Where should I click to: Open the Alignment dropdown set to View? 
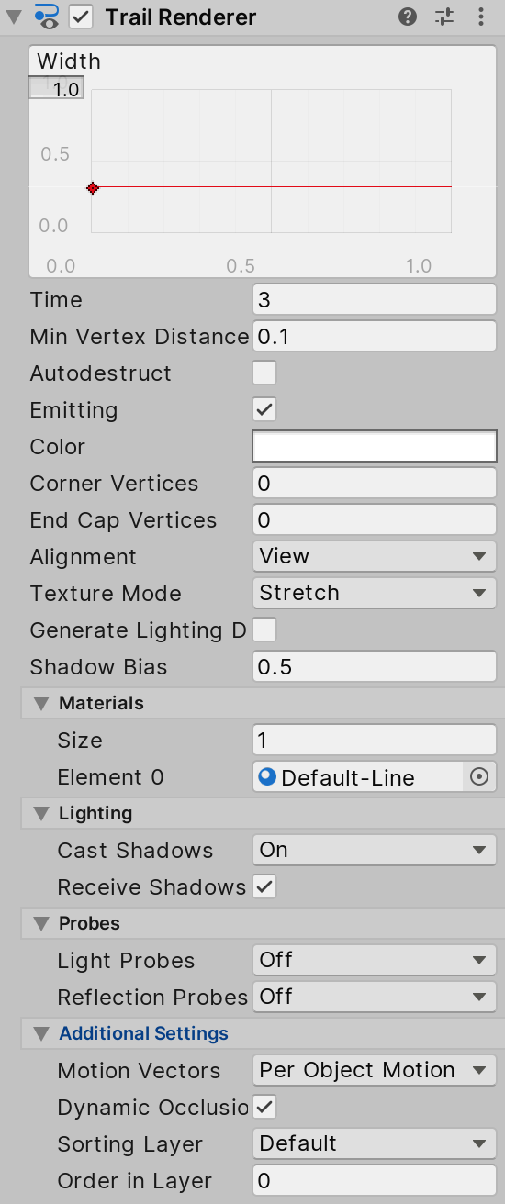coord(375,556)
